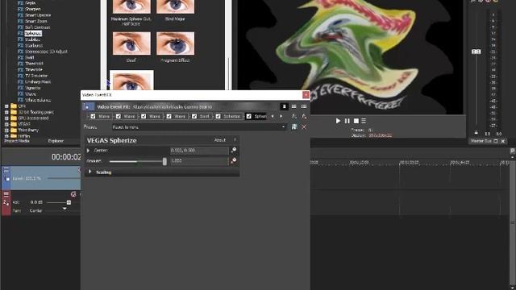The height and width of the screenshot is (290, 516).
Task: Open the Plug-In Chain button
Action: pos(294,116)
